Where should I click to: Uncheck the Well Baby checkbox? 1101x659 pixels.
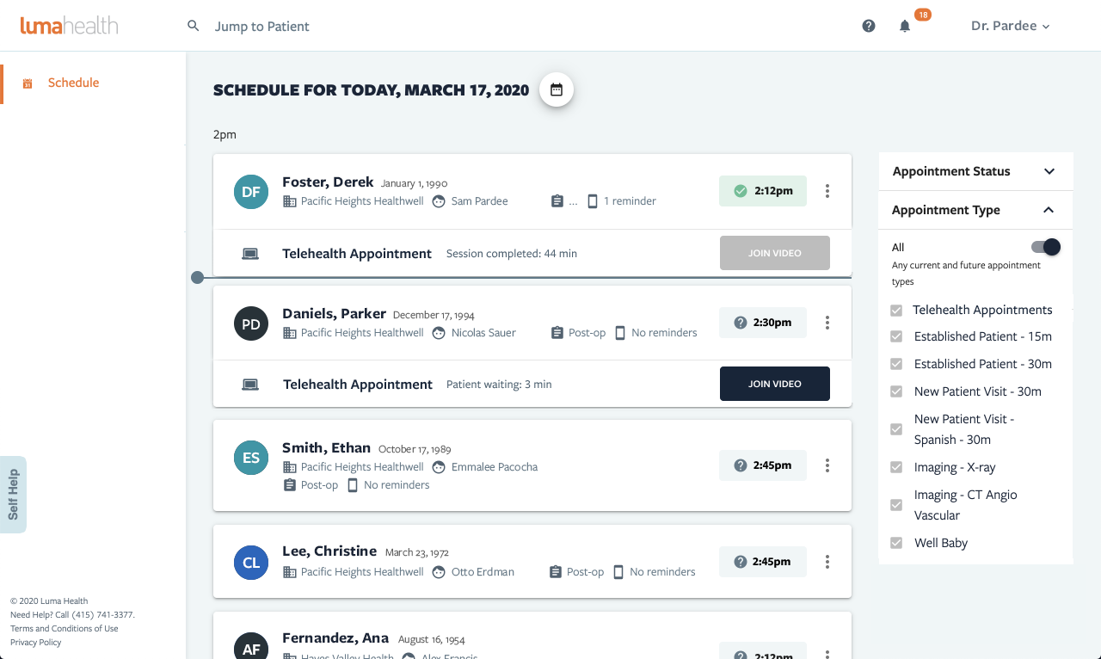pos(896,543)
